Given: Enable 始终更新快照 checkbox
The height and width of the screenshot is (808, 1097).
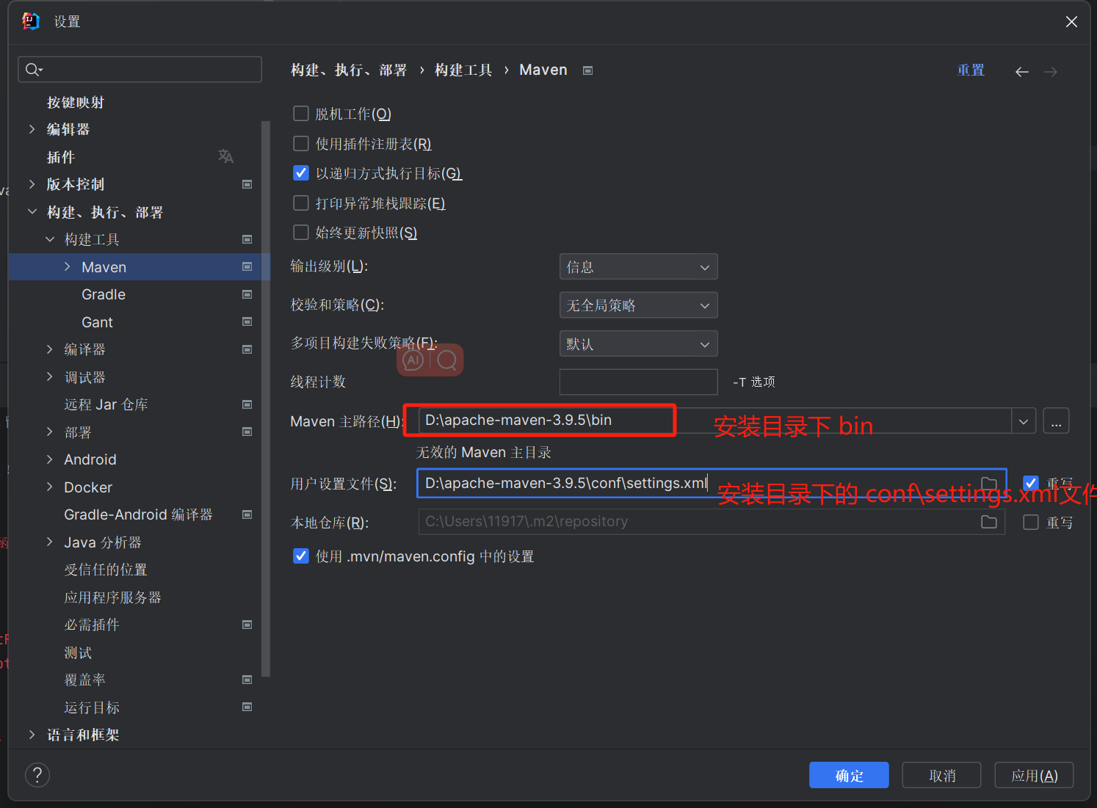Looking at the screenshot, I should coord(301,233).
